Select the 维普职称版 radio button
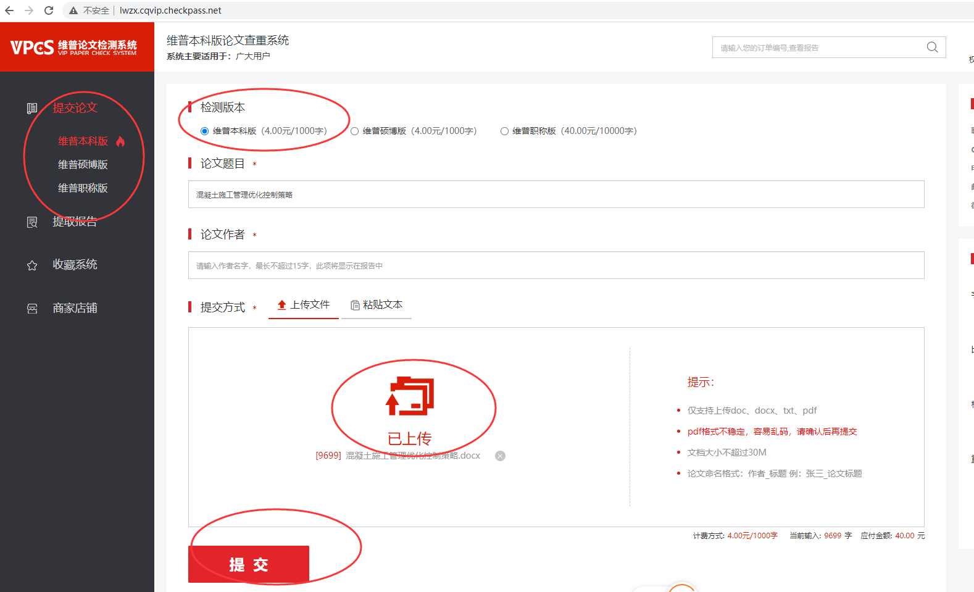The height and width of the screenshot is (592, 974). 504,131
